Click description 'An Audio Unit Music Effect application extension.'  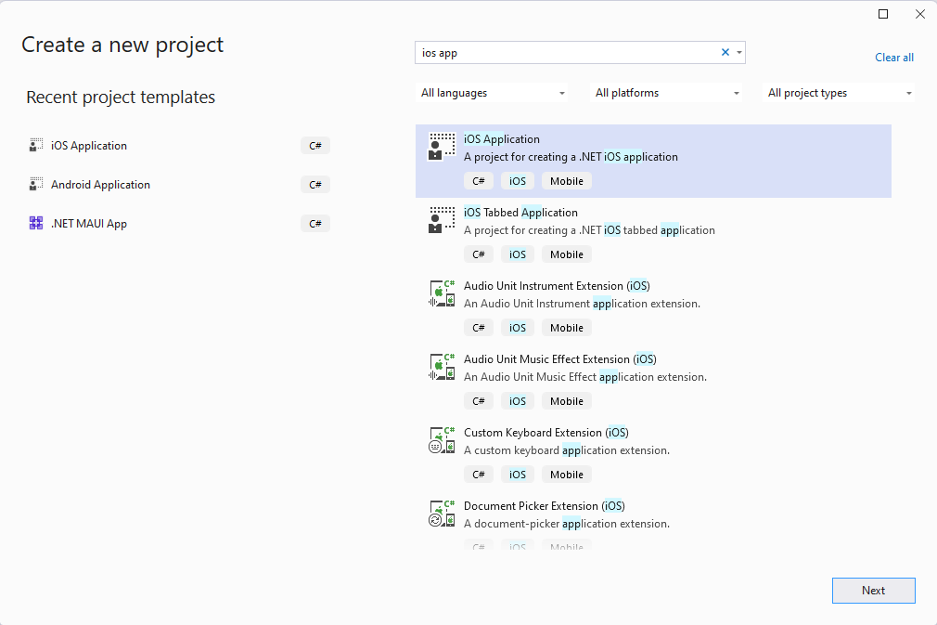click(585, 377)
